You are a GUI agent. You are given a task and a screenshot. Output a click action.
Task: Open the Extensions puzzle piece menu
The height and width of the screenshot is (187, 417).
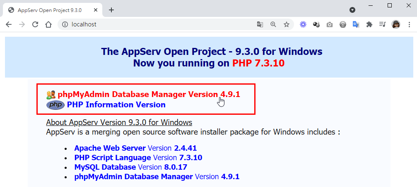[x=369, y=24]
